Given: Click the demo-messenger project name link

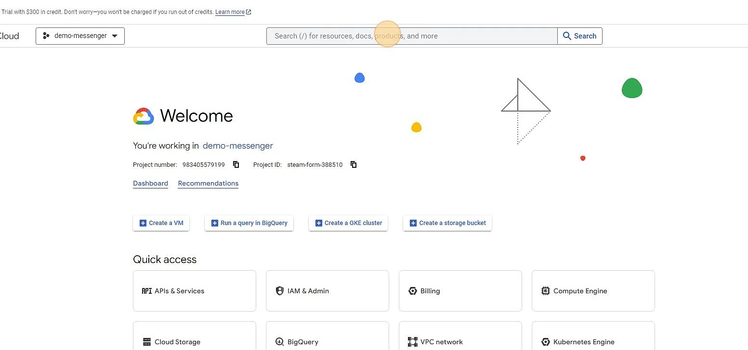Looking at the screenshot, I should (238, 146).
